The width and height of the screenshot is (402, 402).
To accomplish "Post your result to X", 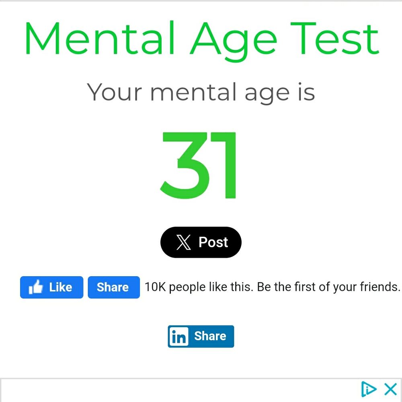I will click(201, 242).
